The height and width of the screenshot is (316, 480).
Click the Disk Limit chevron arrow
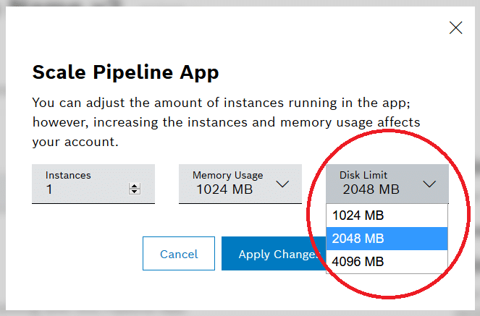429,184
